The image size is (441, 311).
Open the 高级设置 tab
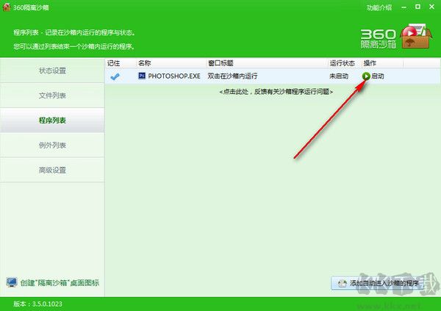(52, 170)
